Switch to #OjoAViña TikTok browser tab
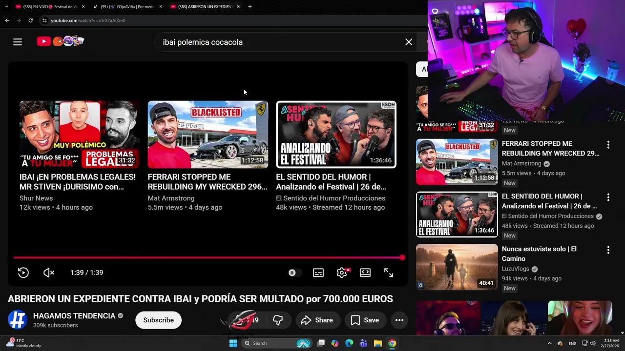 point(127,7)
